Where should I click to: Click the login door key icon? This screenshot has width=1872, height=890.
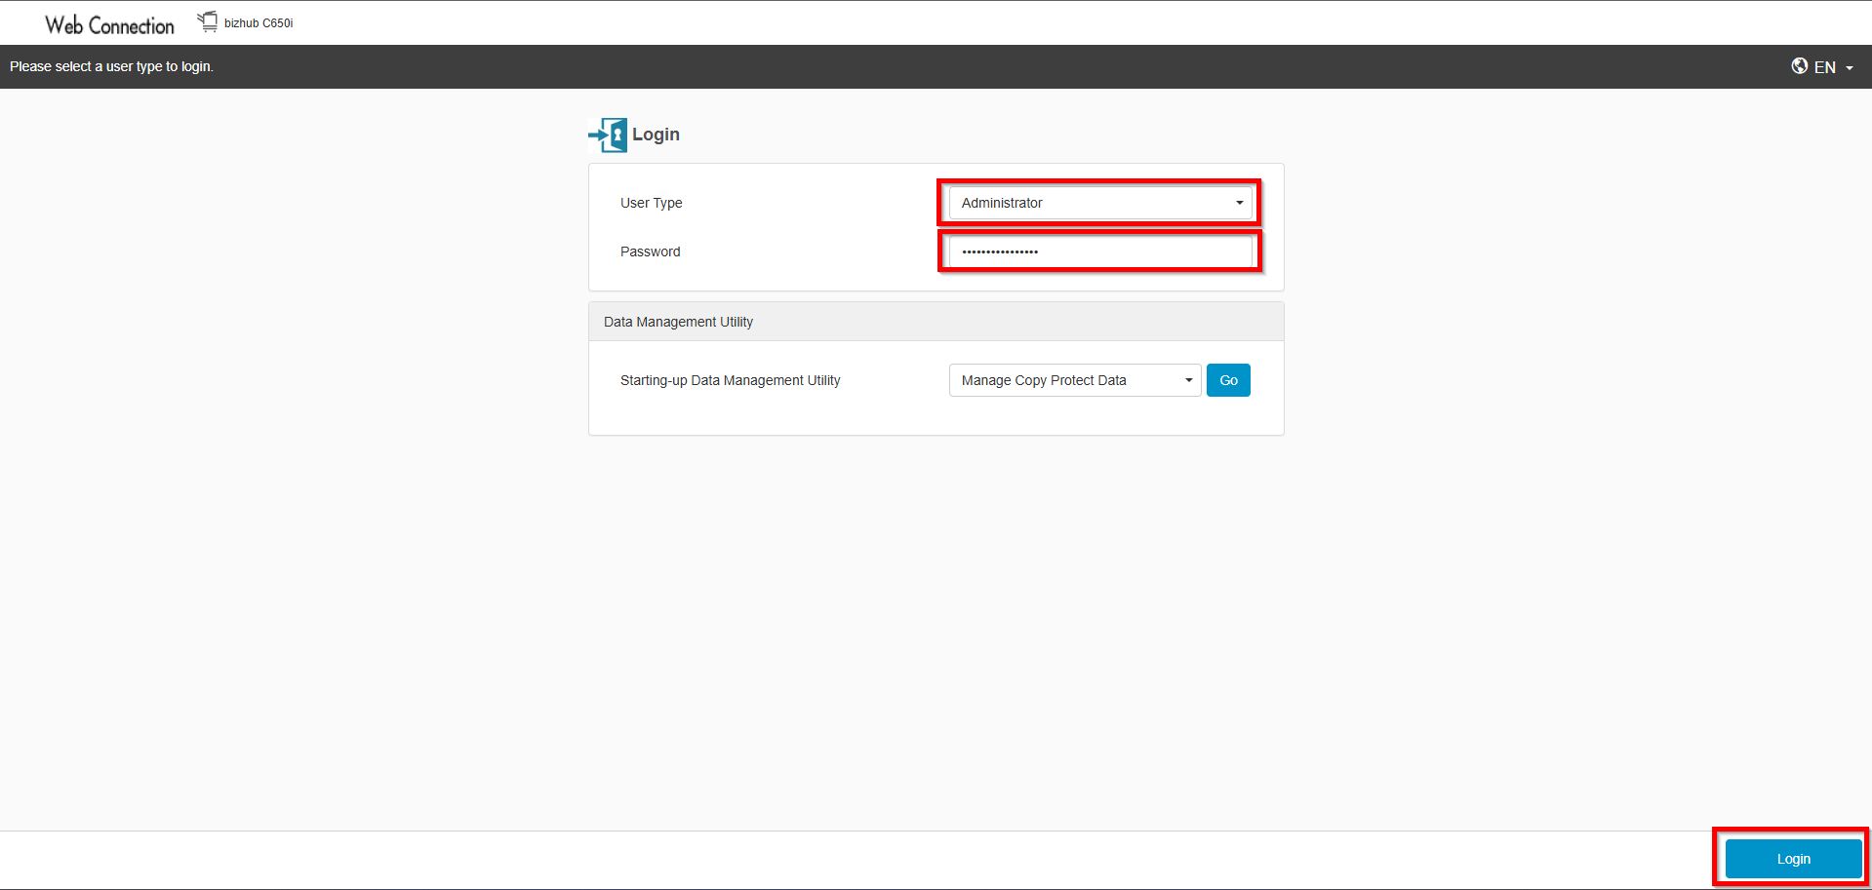click(x=608, y=135)
